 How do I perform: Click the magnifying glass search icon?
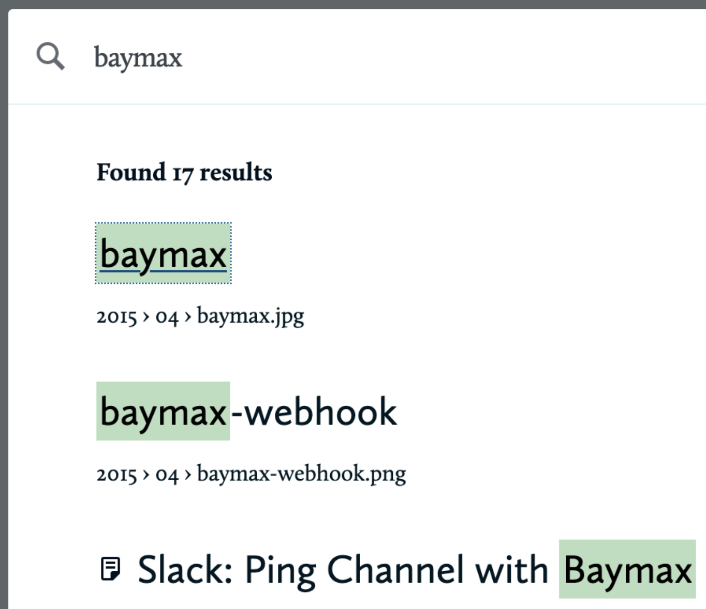[x=50, y=56]
